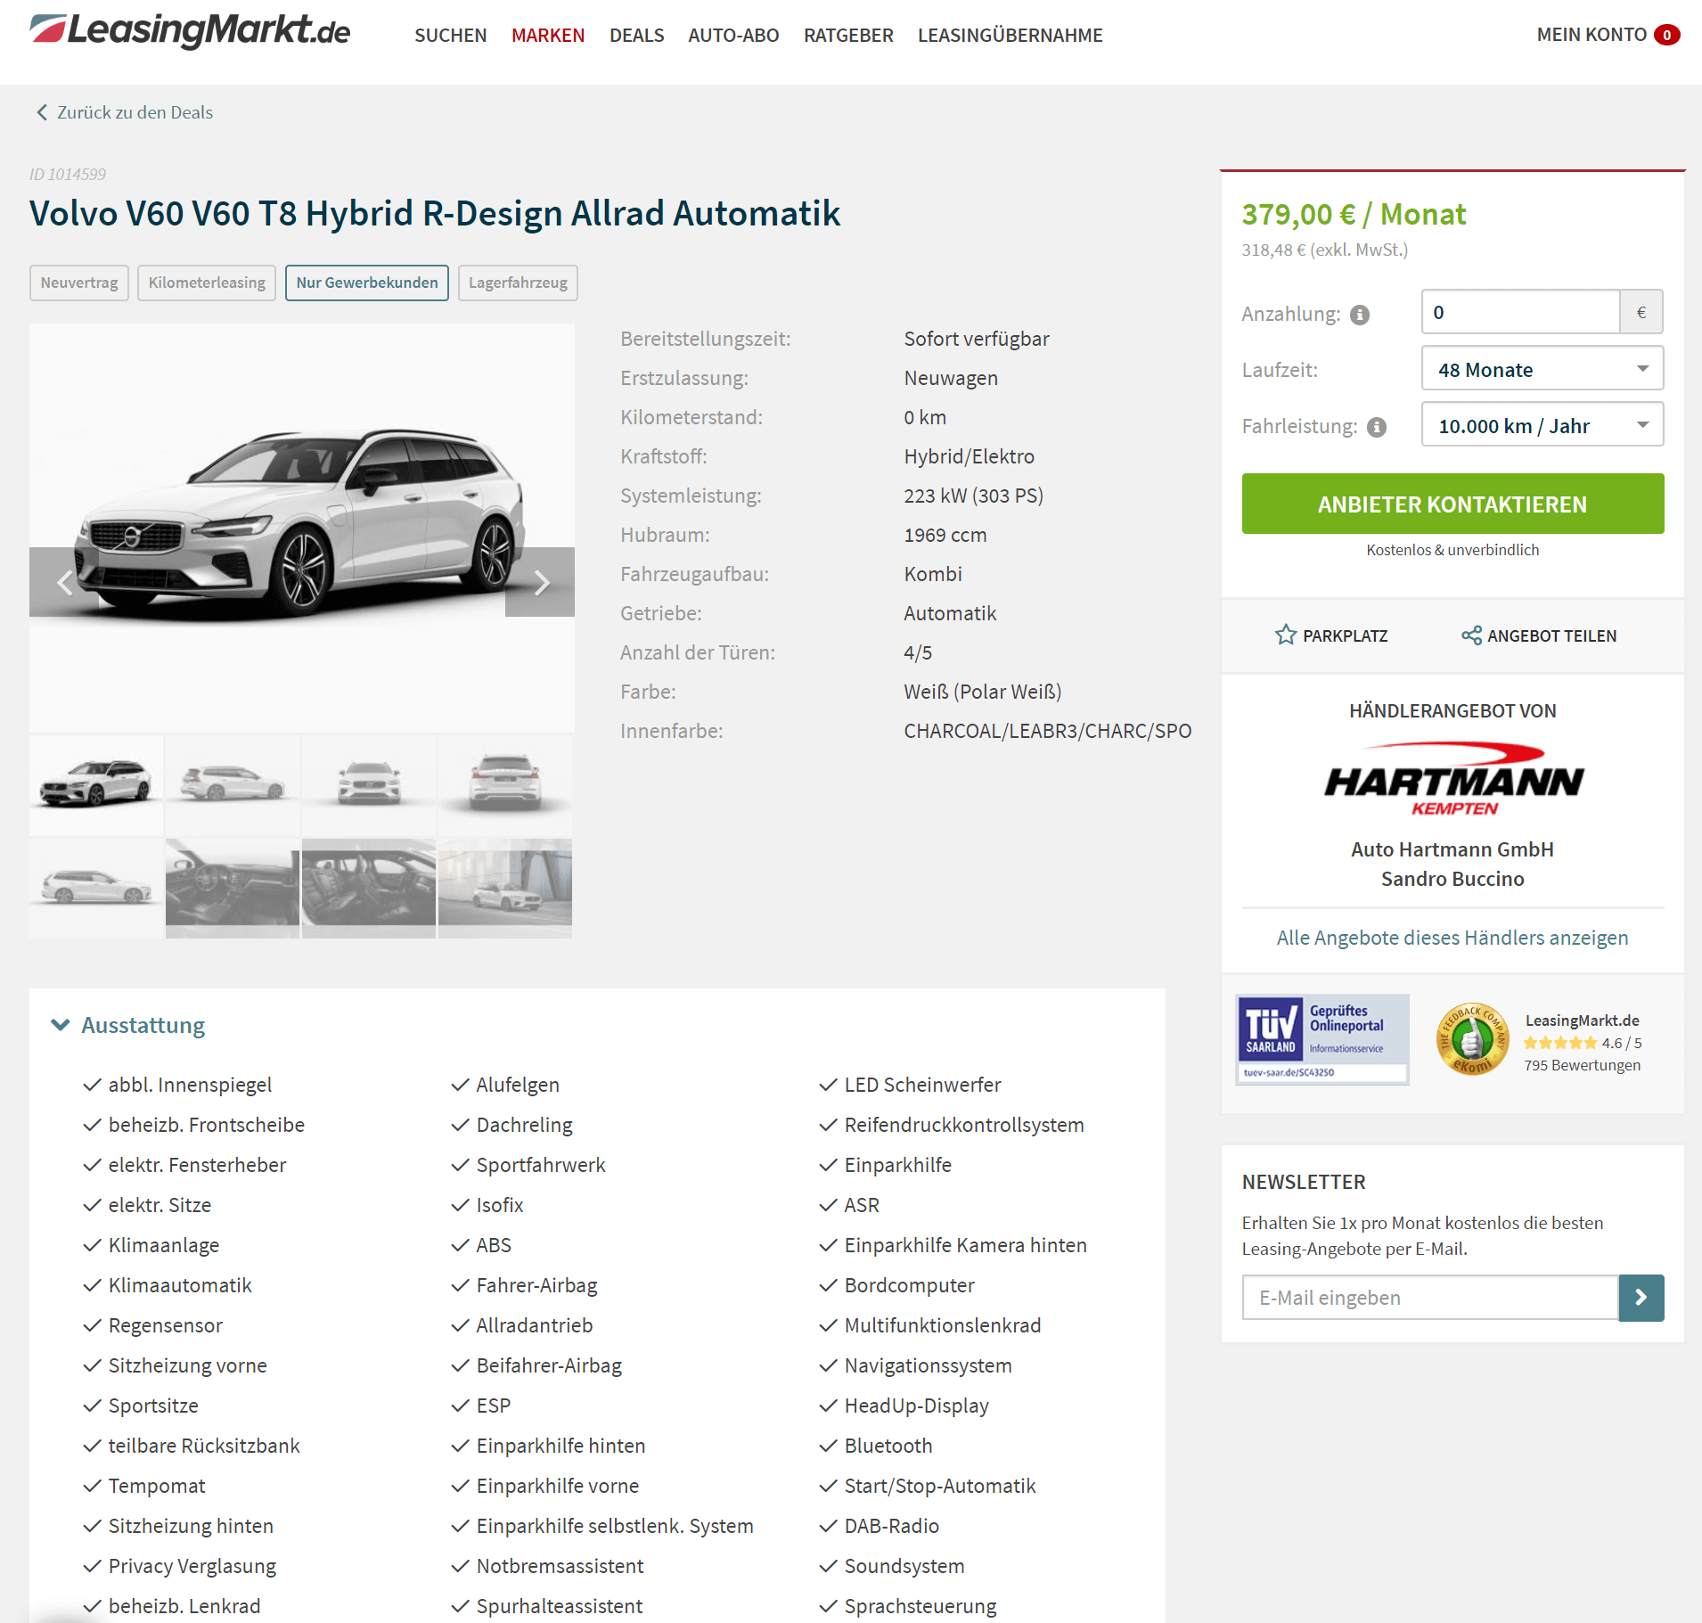
Task: Click the Angebot teilen share icon
Action: 1471,635
